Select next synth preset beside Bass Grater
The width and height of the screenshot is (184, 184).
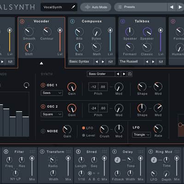pos(124,74)
